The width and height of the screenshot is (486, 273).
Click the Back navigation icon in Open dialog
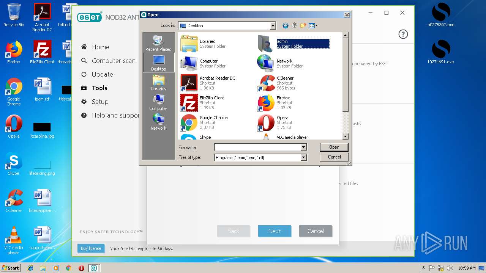click(285, 26)
